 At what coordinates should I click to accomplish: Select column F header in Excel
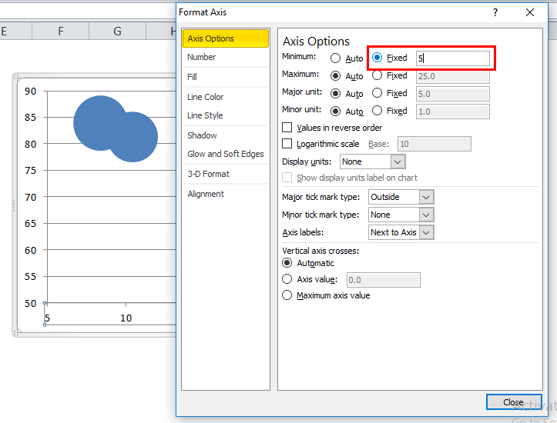pyautogui.click(x=61, y=32)
